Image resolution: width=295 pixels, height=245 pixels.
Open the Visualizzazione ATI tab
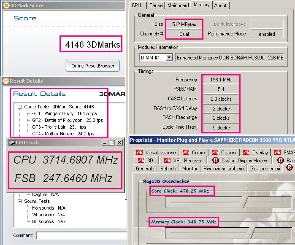pyautogui.click(x=156, y=152)
